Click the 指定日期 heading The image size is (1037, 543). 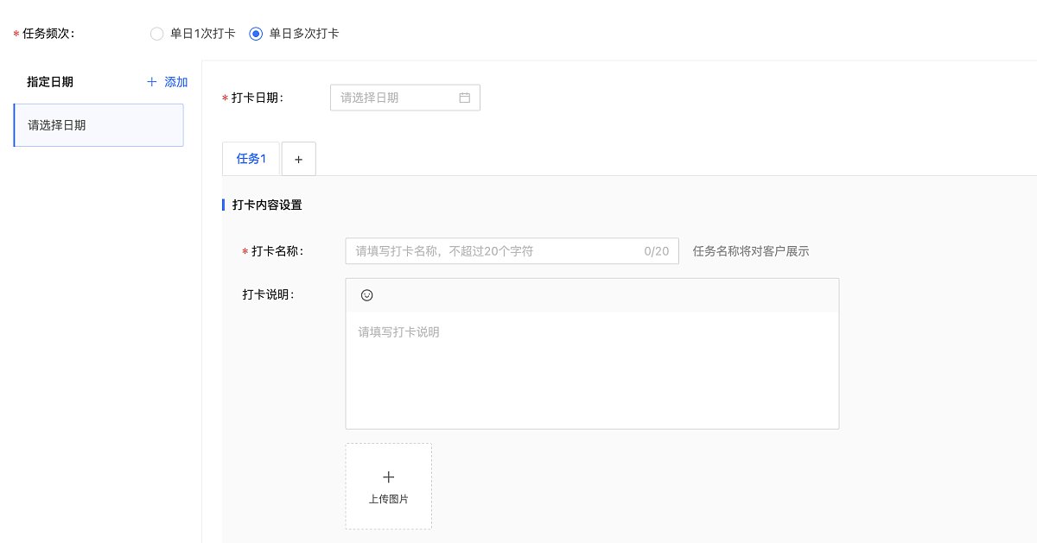pos(50,82)
